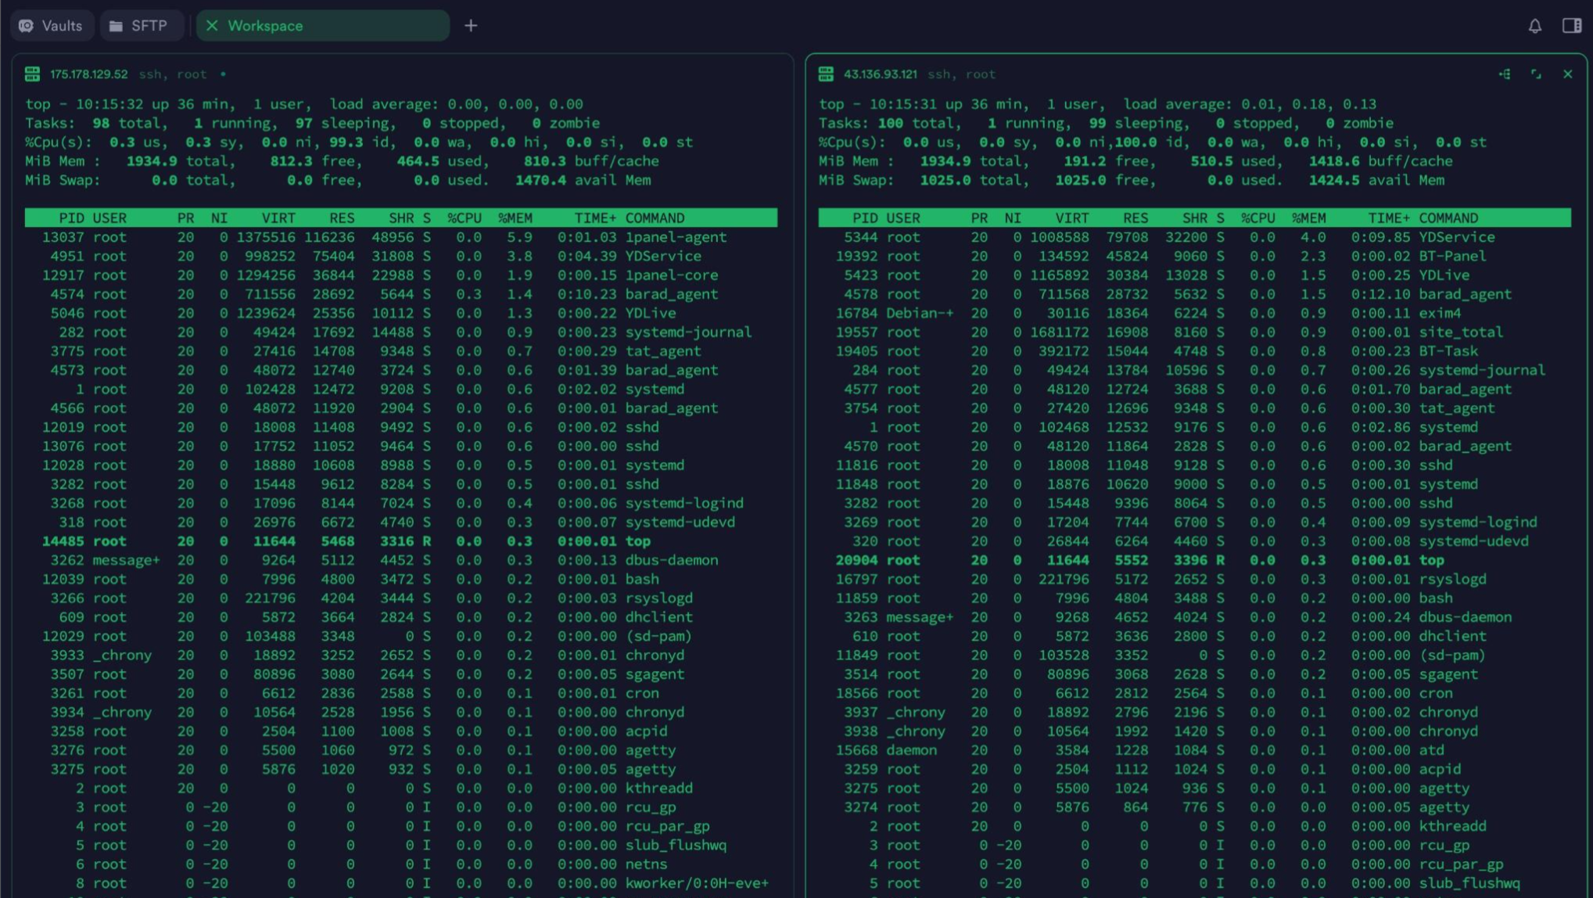Focus the left terminal top header row
The image size is (1593, 898).
(400, 217)
